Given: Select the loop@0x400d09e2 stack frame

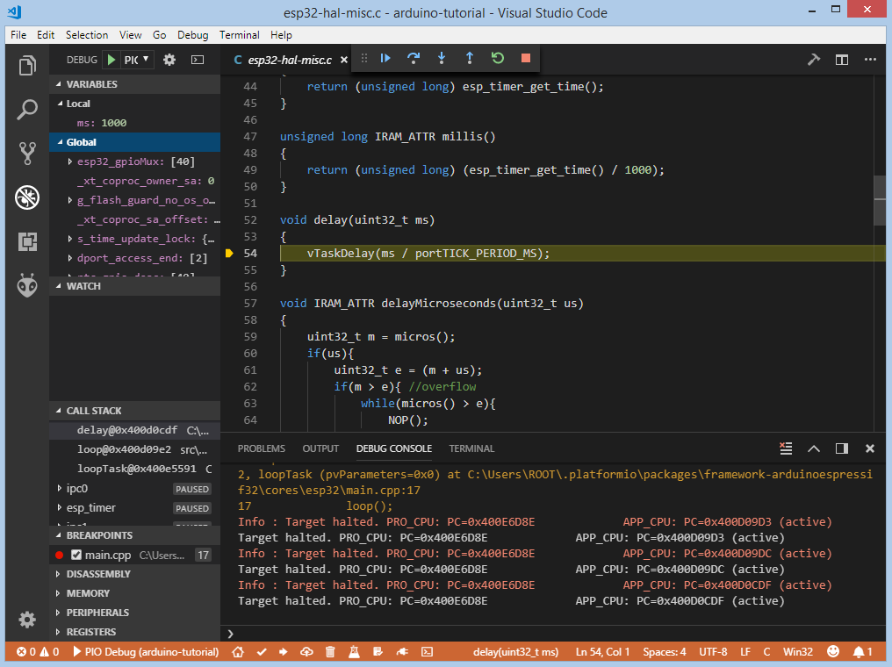Looking at the screenshot, I should click(x=135, y=449).
